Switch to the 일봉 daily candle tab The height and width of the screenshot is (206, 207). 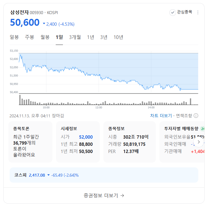tap(14, 37)
